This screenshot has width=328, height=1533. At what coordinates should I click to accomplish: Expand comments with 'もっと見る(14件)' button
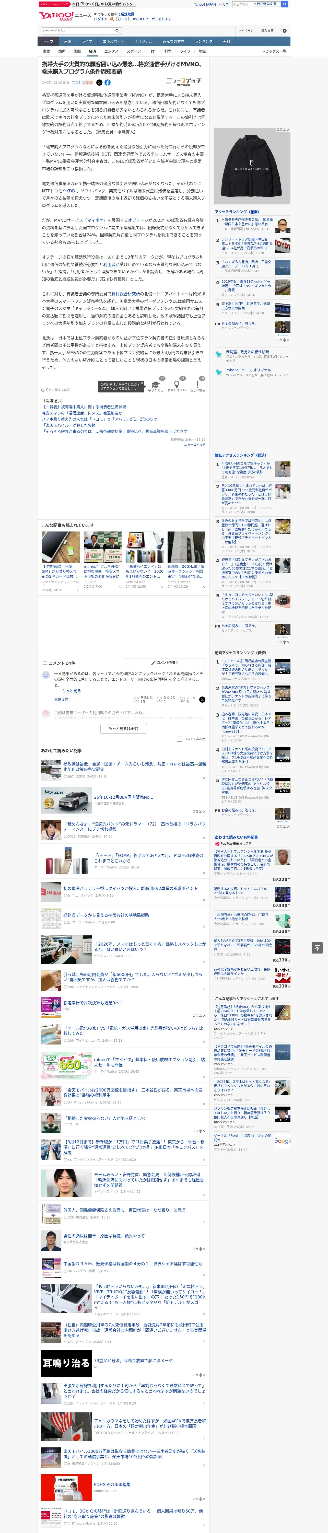[124, 728]
